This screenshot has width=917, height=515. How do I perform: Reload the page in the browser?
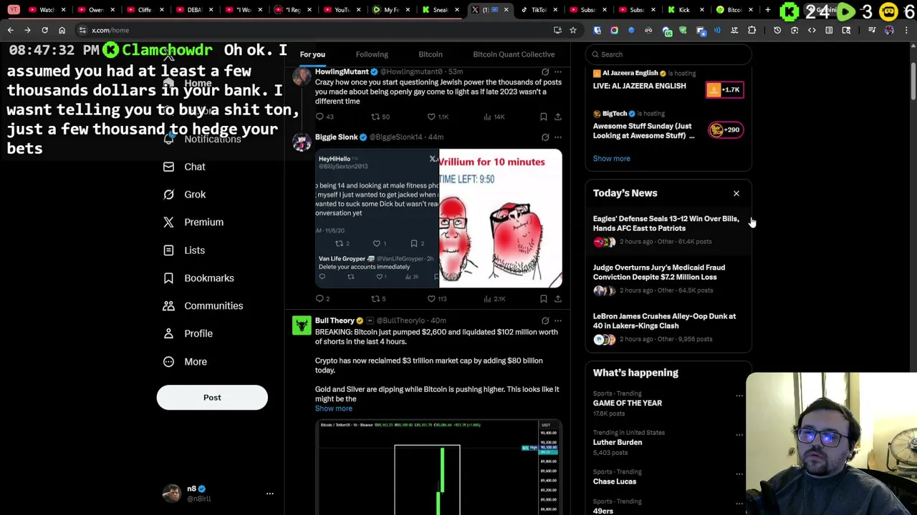(x=44, y=30)
